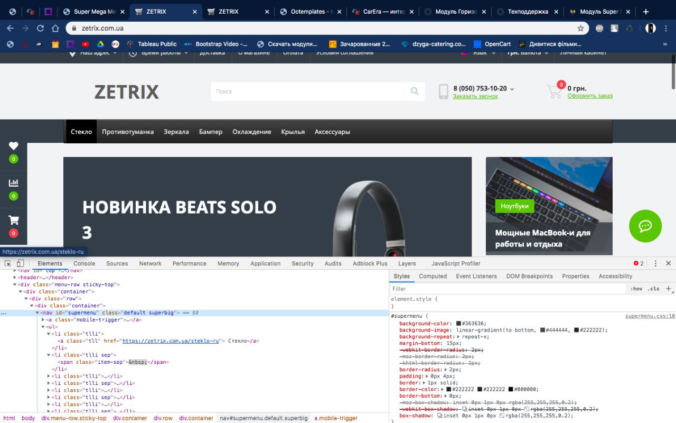Viewport: 676px width, 423px height.
Task: Open the Computed styles tab
Action: [x=433, y=276]
